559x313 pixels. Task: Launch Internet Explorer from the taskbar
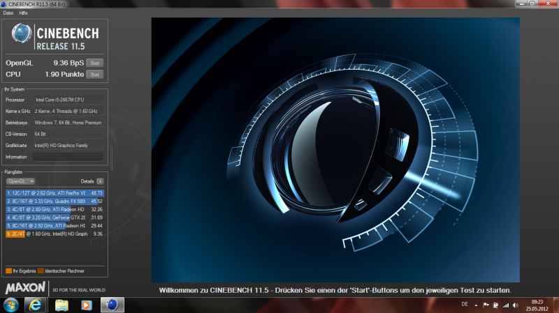36,305
